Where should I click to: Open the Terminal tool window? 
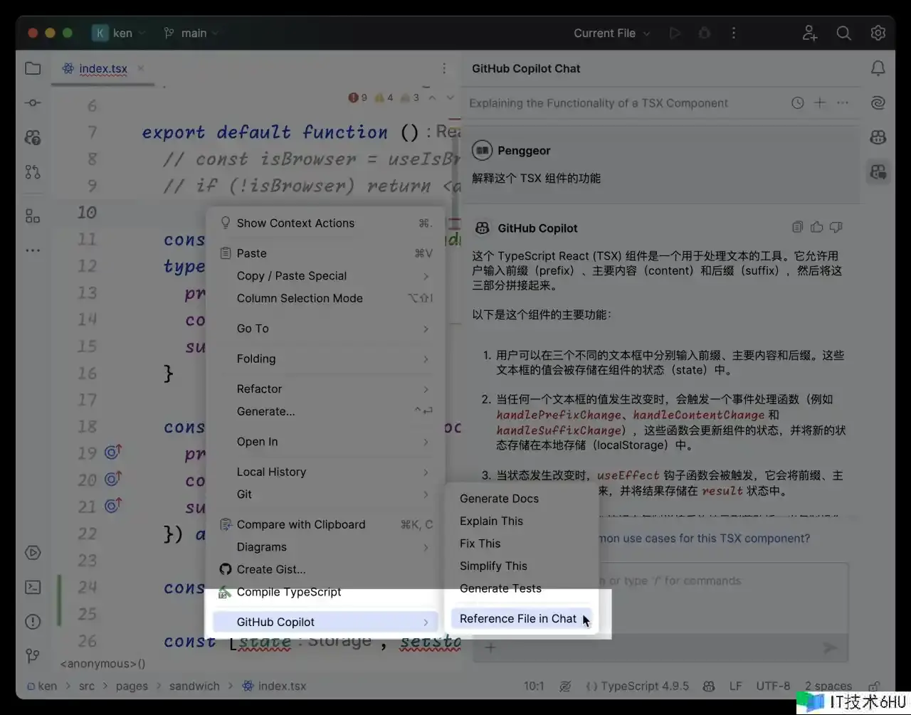pos(33,587)
